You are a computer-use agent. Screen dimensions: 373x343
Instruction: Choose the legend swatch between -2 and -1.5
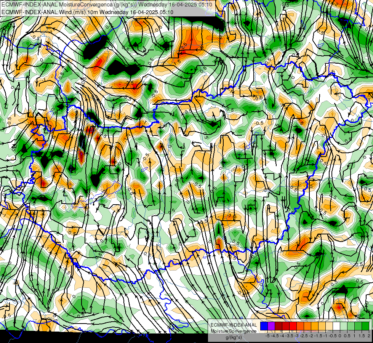point(315,326)
